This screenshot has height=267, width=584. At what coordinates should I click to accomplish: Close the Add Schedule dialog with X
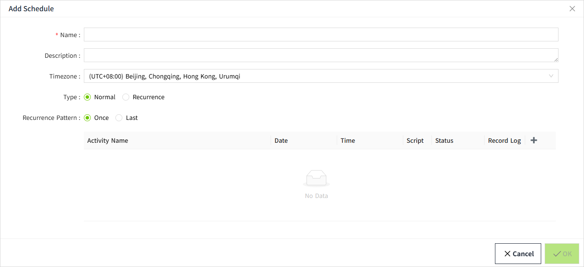pos(572,9)
